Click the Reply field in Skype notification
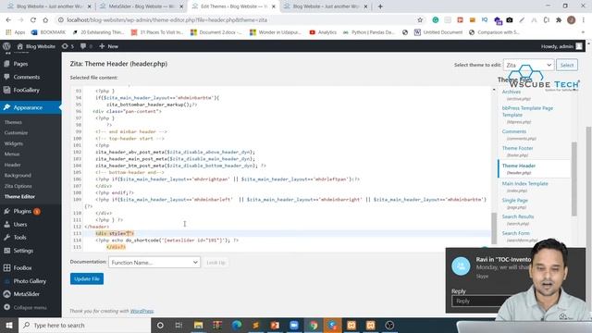 click(x=479, y=301)
